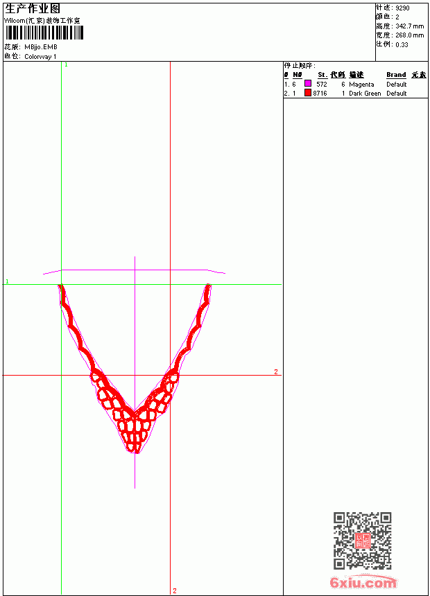This screenshot has height=596, width=430.
Task: Select the Magenta row in stop sequence
Action: pos(355,85)
